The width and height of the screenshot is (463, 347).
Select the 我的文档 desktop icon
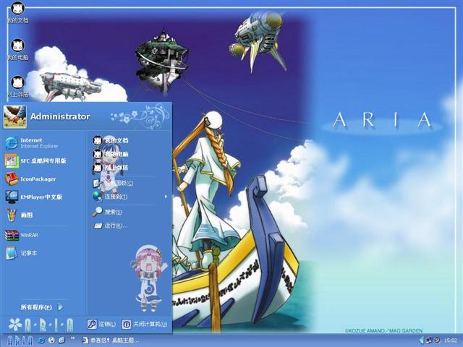coord(17,12)
